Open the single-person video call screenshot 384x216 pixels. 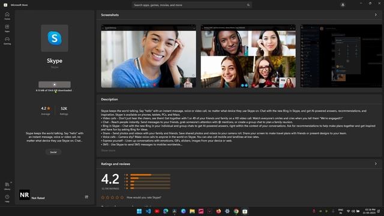(149, 56)
